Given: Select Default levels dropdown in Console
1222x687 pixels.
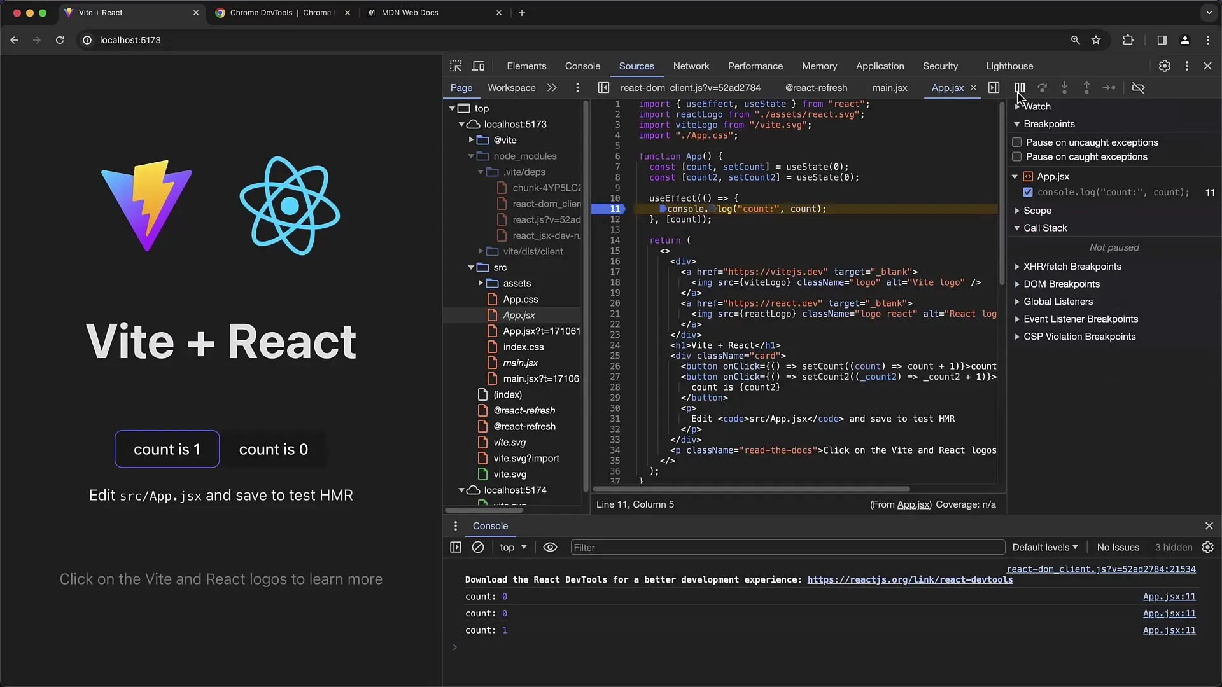Looking at the screenshot, I should pos(1044,547).
